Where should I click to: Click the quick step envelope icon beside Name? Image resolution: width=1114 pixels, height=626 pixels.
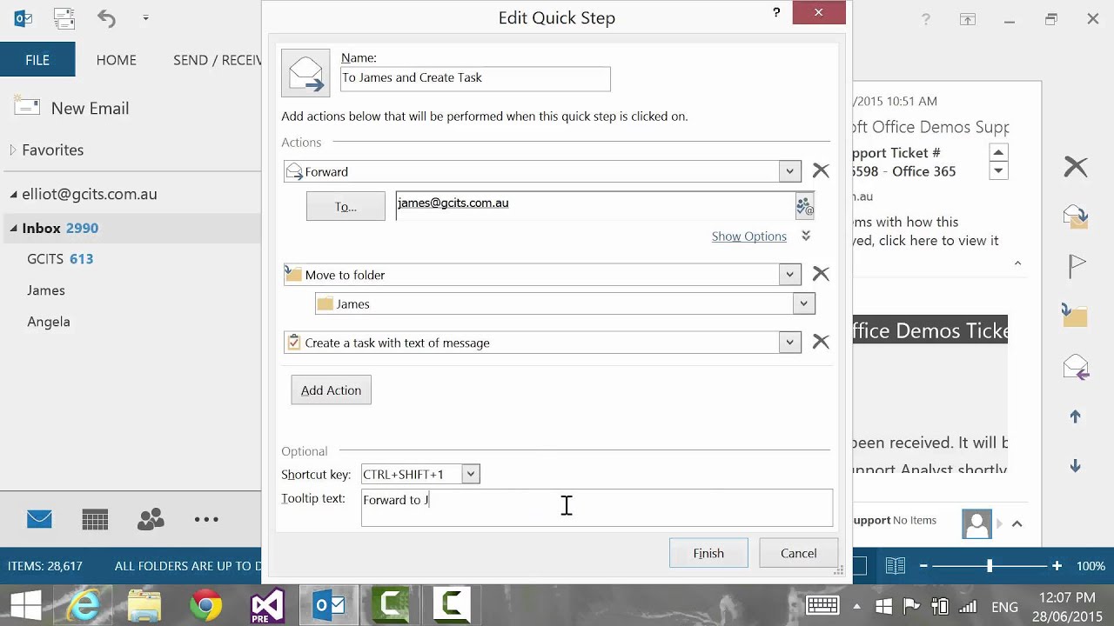pyautogui.click(x=305, y=73)
